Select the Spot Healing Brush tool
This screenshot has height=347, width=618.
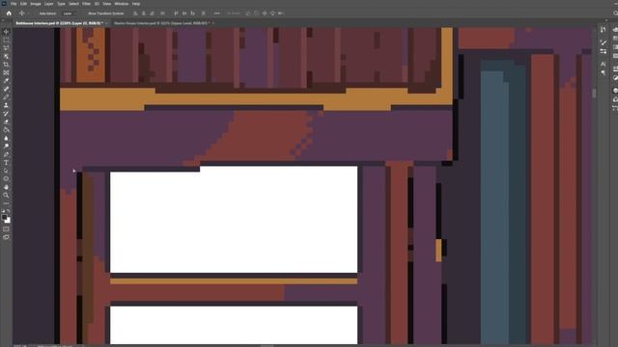(6, 89)
